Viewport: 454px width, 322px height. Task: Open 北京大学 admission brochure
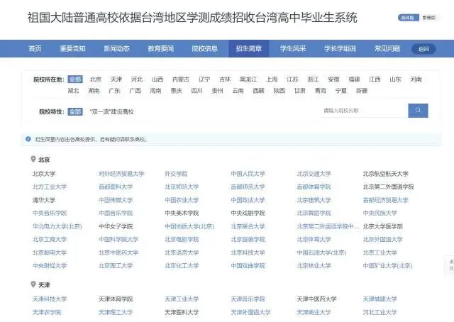pyautogui.click(x=44, y=174)
